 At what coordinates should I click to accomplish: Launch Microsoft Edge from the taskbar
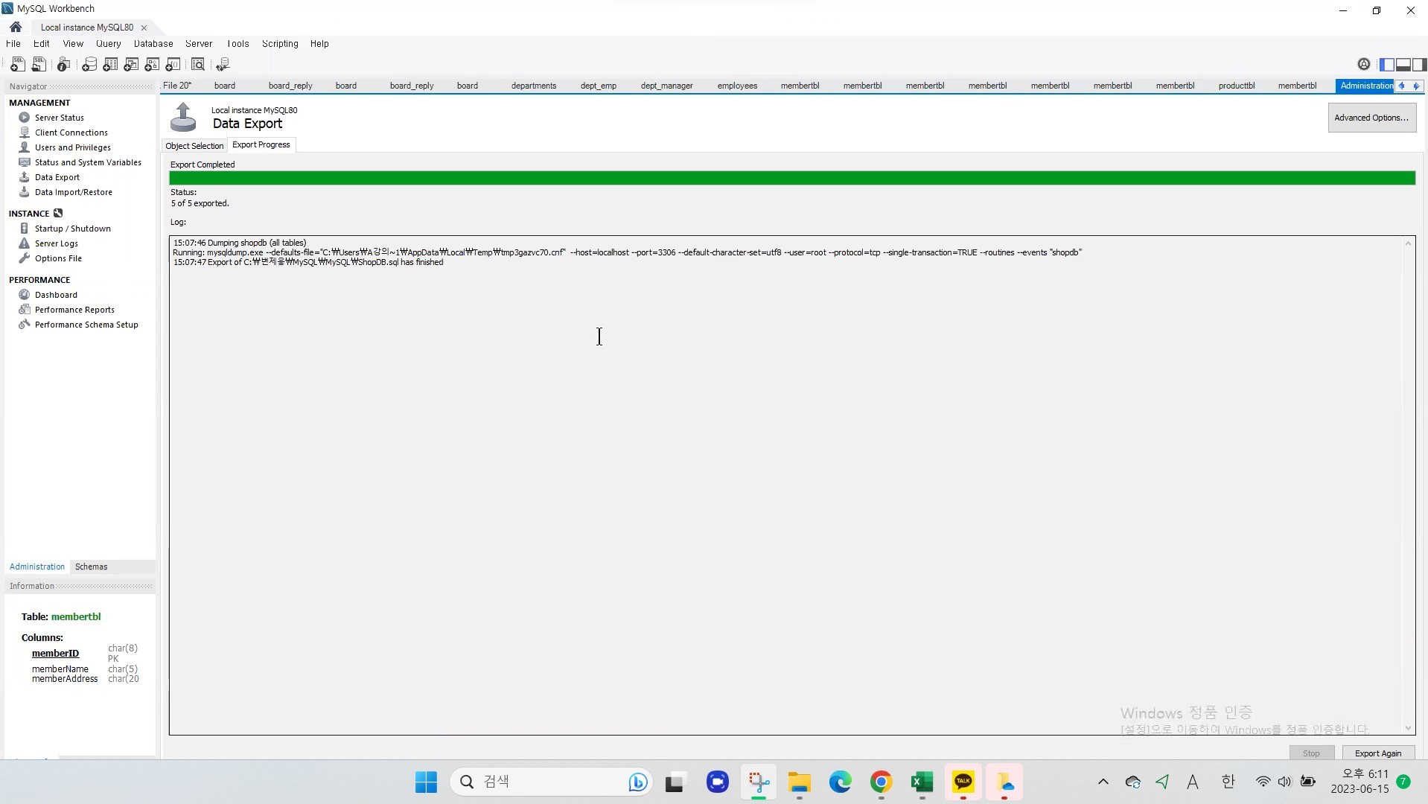[x=841, y=782]
